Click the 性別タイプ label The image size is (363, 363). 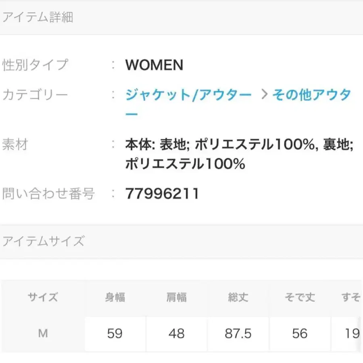[x=35, y=65]
